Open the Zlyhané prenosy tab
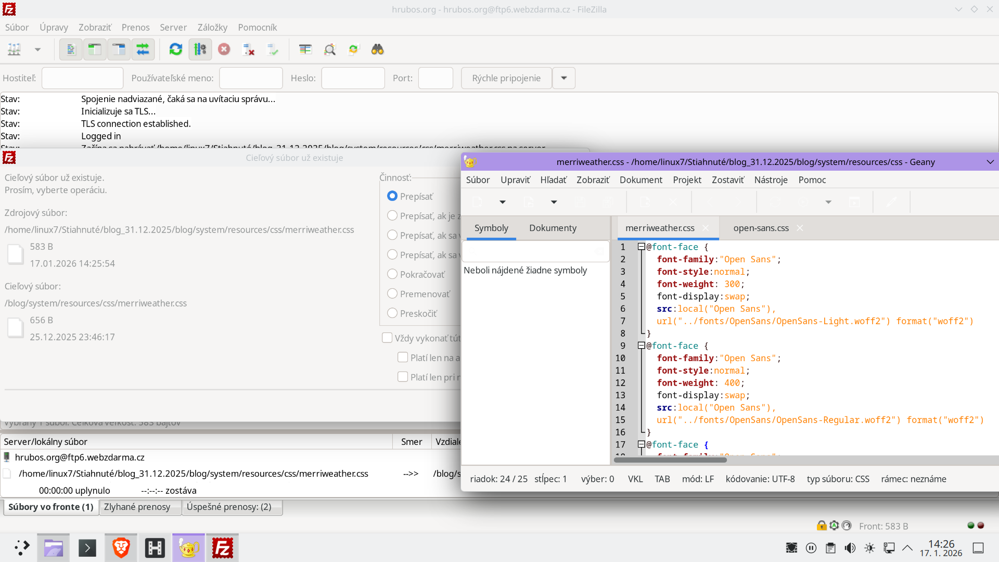Screen dimensions: 999x562 (137, 507)
